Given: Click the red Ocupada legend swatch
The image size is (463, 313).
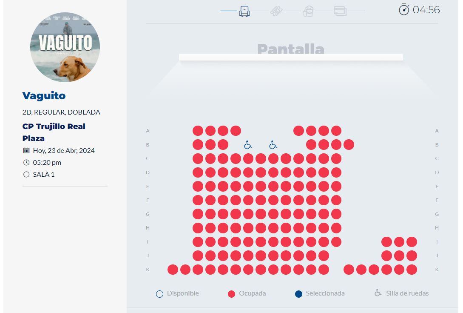Looking at the screenshot, I should (x=231, y=294).
